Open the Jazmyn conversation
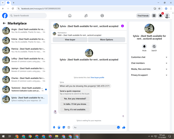The width and height of the screenshot is (174, 139). [x=24, y=70]
